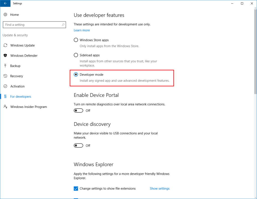Close the Settings window
Image resolution: width=257 pixels, height=199 pixels.
click(x=252, y=4)
